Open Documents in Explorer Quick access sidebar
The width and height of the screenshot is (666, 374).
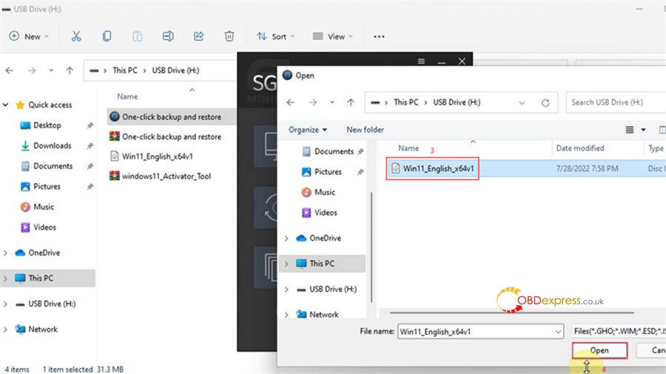coord(53,166)
